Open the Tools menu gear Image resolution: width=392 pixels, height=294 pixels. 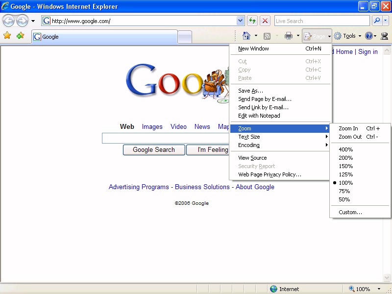pyautogui.click(x=338, y=36)
